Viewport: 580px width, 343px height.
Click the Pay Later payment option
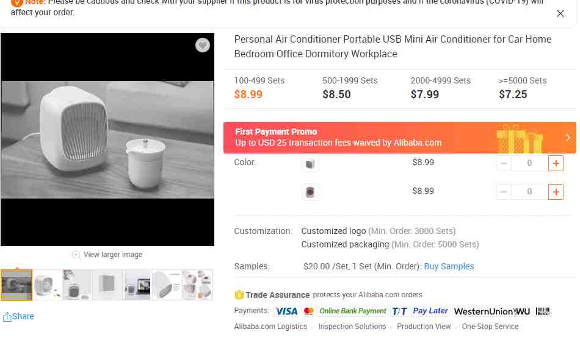430,311
